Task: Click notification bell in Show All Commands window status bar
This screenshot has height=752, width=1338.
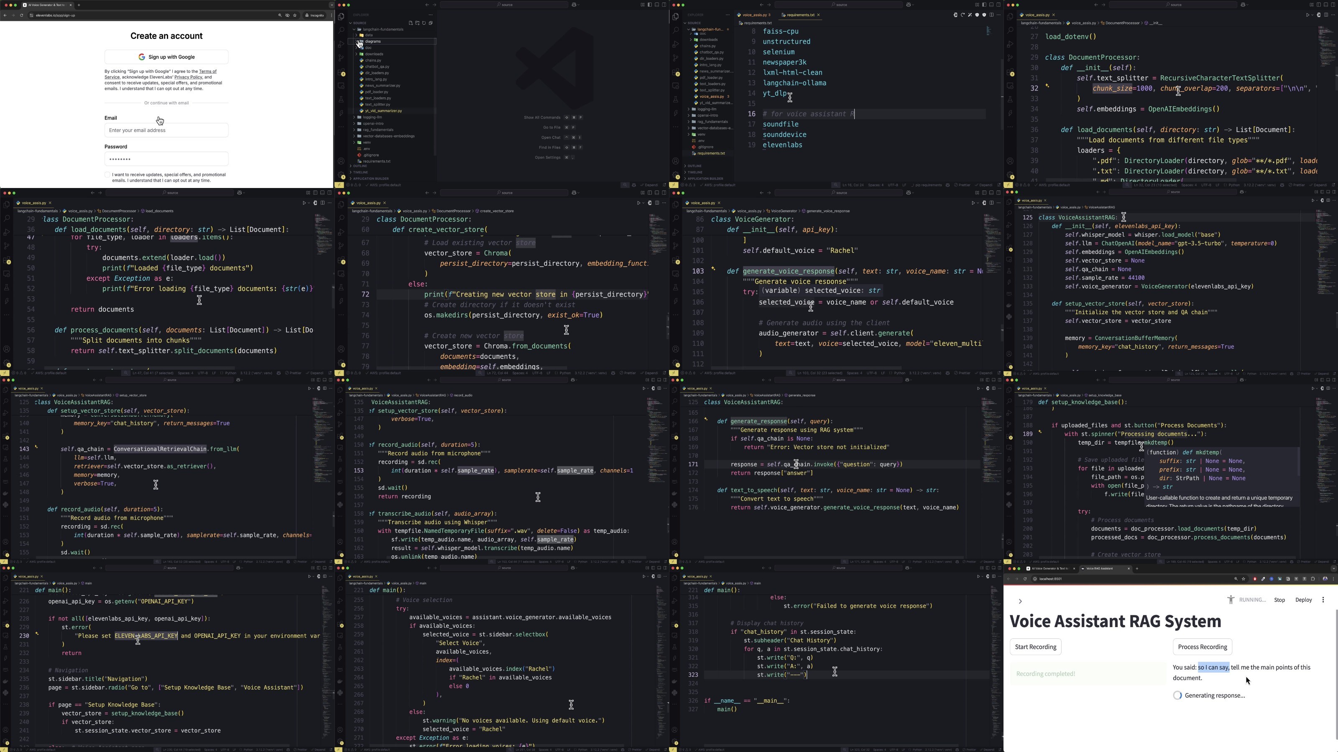Action: pos(665,185)
